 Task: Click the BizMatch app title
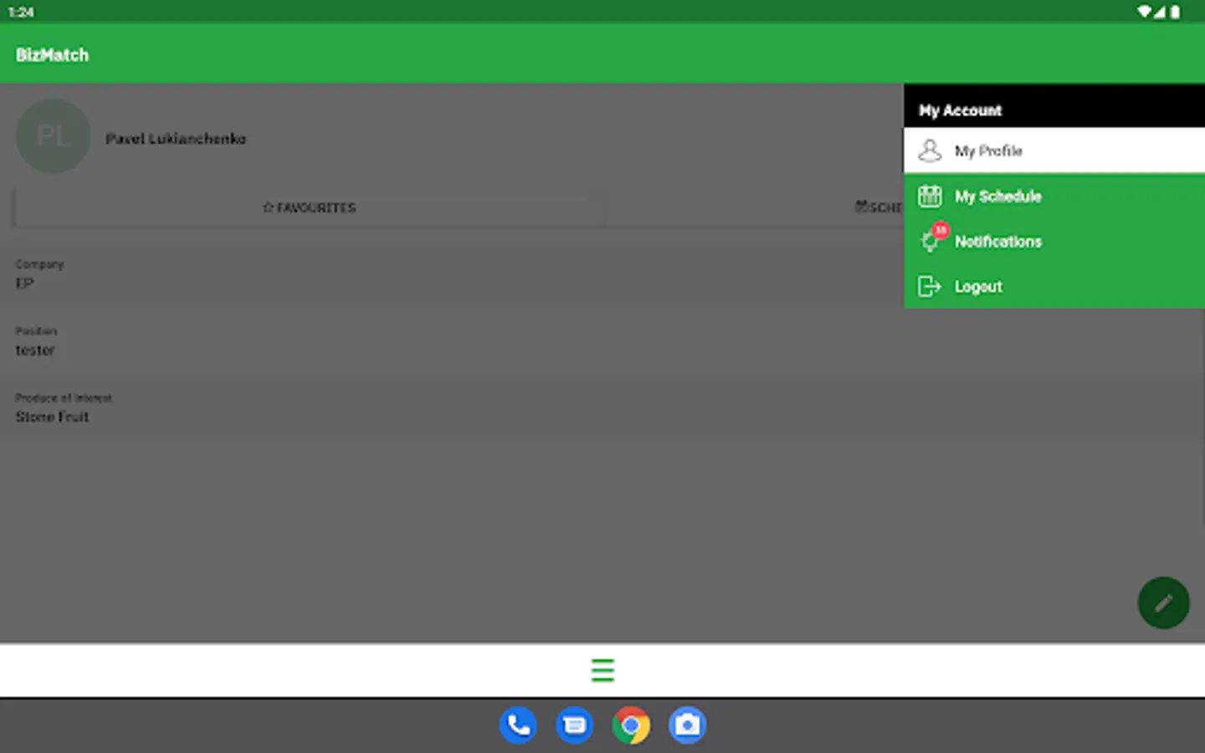(x=52, y=55)
